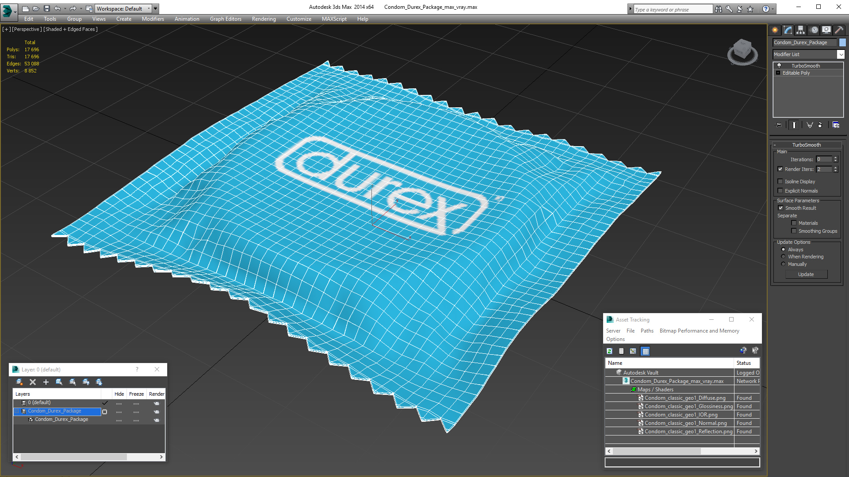Open Bitmap Performance and Memory menu
The image size is (849, 477).
699,331
